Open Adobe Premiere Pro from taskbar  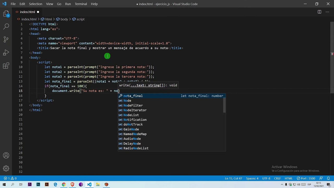point(29,184)
